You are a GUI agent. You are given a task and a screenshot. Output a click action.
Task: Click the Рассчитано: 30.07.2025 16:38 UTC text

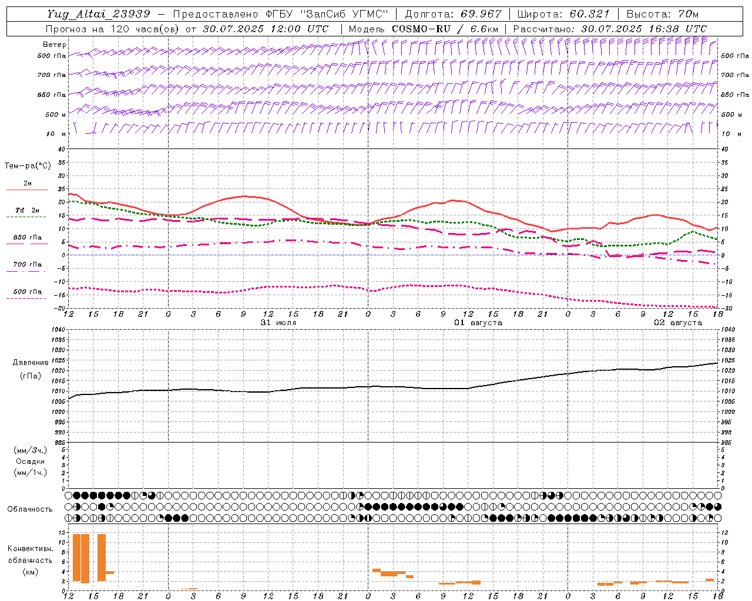[x=610, y=29]
